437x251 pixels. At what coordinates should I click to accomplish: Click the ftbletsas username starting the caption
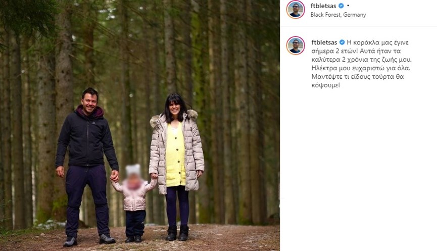[x=324, y=42]
